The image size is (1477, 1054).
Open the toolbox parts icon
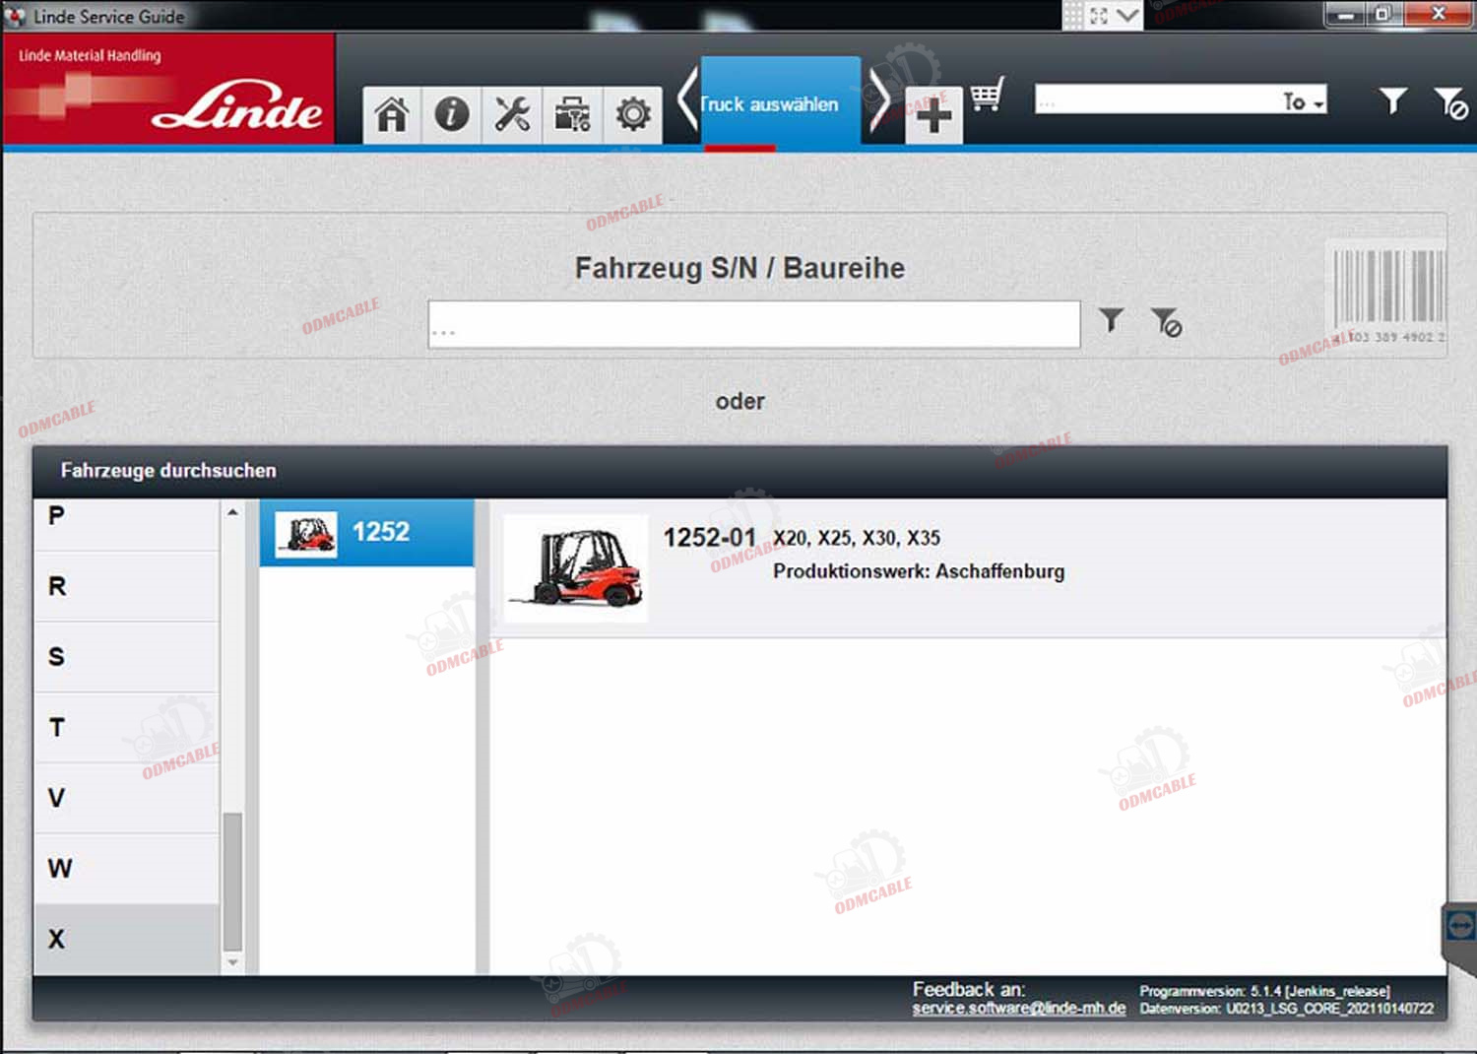click(572, 115)
